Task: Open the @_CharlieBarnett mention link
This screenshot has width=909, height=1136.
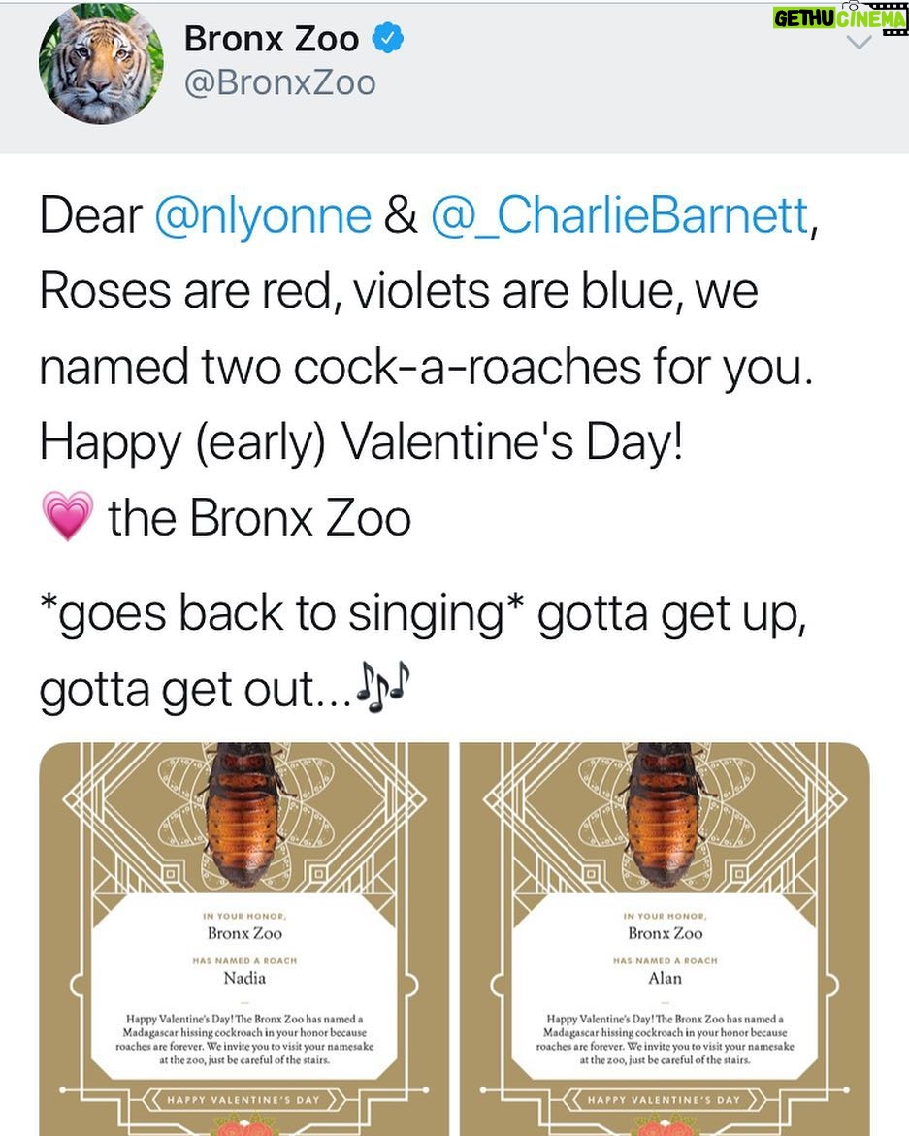Action: click(x=620, y=215)
